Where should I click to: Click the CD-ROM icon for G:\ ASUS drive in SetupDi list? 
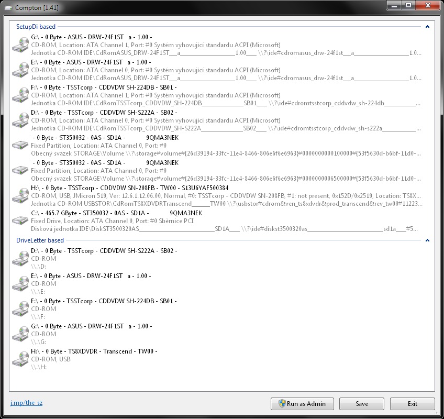[x=20, y=45]
